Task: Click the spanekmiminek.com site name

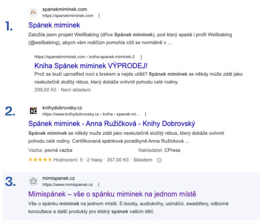Action: 64,10
